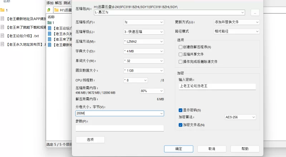Image resolution: width=286 pixels, height=157 pixels.
Task: Select 【老王最新地址及APP file name in Explorer
Action: (26, 19)
